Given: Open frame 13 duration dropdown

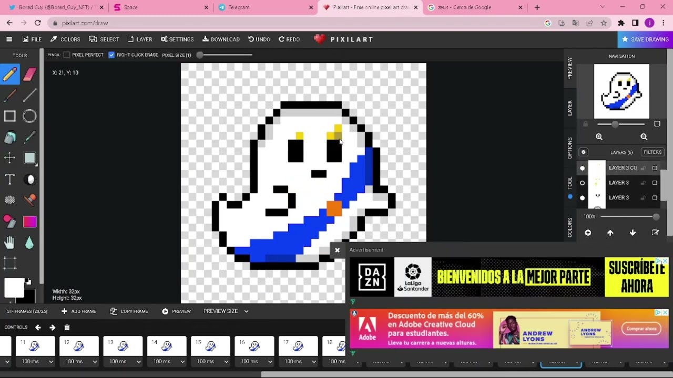Looking at the screenshot, I should coord(123,361).
